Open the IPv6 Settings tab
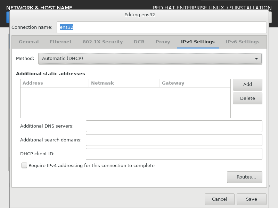 pos(242,42)
